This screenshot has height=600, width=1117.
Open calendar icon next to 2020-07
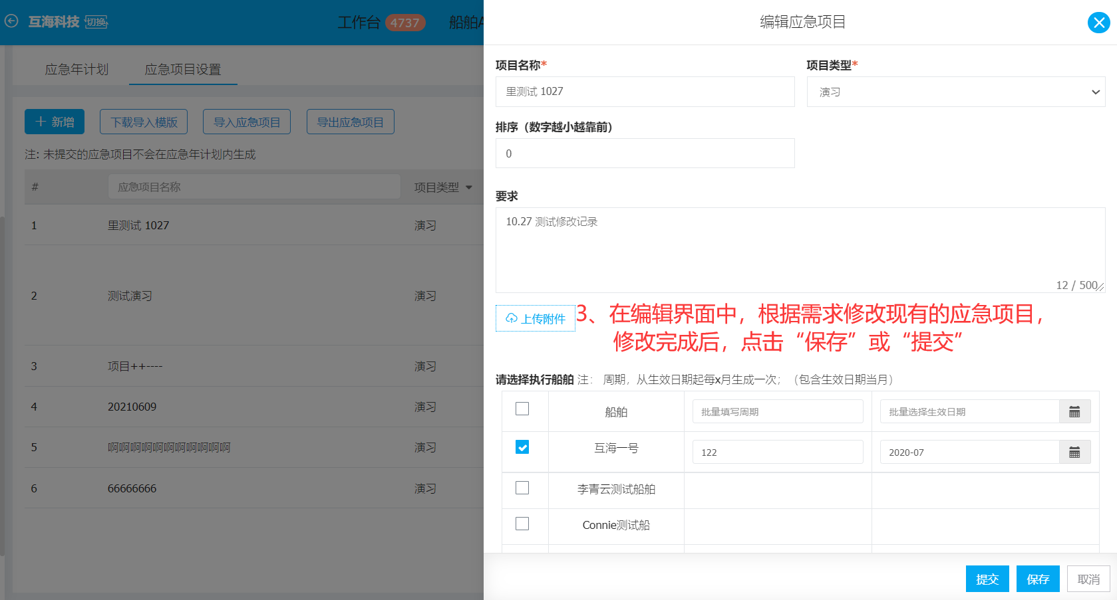tap(1074, 452)
